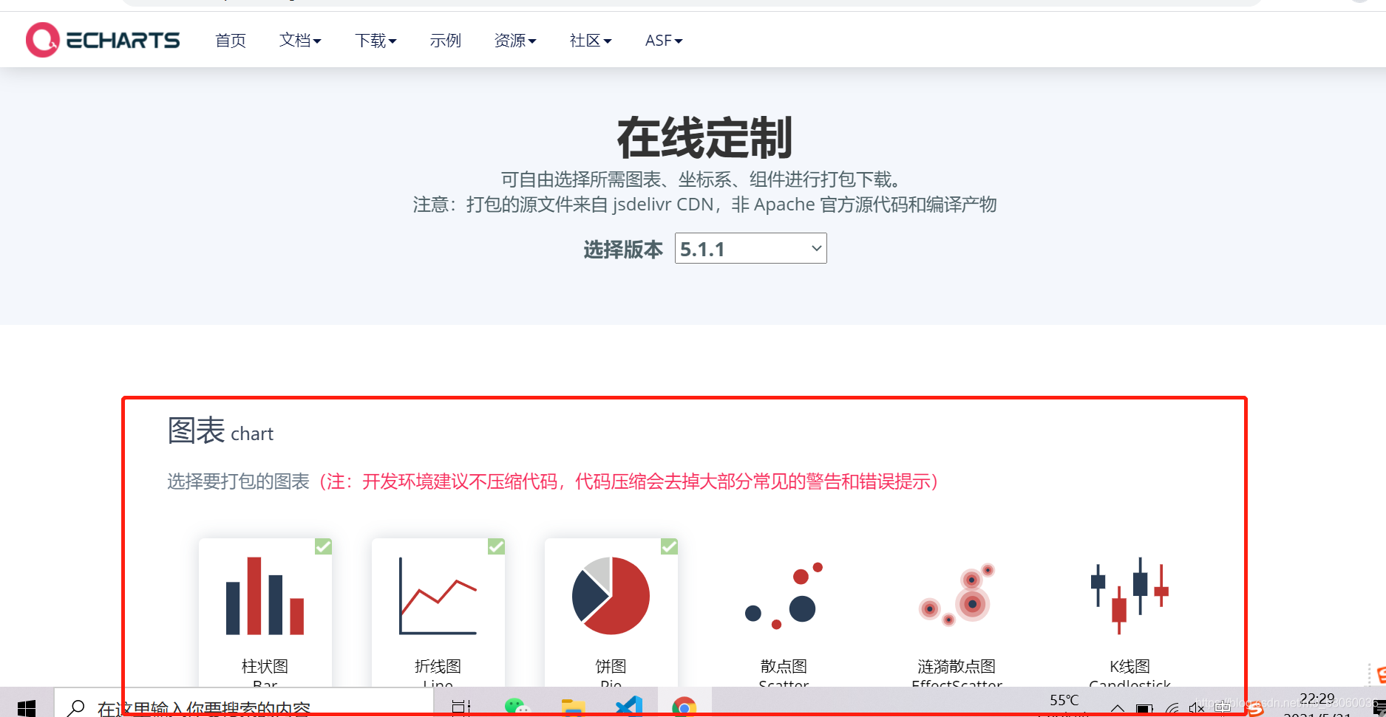Click the 55℃ temperature tray indicator
The height and width of the screenshot is (717, 1386).
1064,700
